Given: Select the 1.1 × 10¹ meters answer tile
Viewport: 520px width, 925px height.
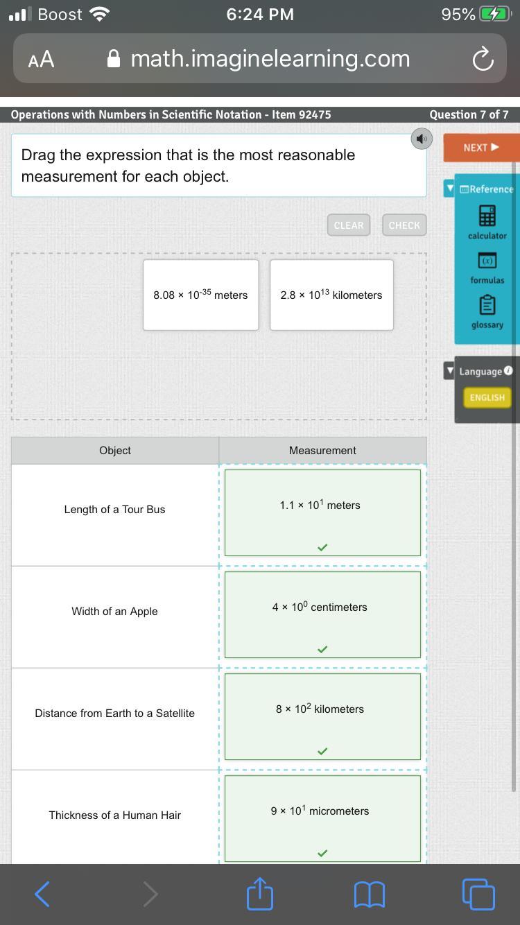Looking at the screenshot, I should [x=322, y=512].
